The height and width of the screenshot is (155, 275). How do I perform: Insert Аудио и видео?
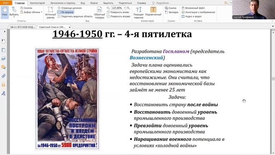[x=191, y=16]
